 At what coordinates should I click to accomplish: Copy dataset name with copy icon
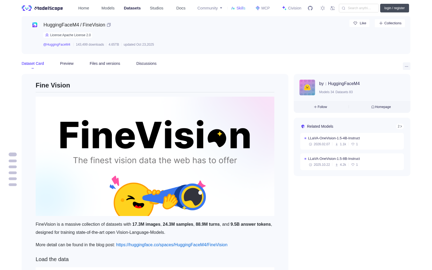point(109,25)
